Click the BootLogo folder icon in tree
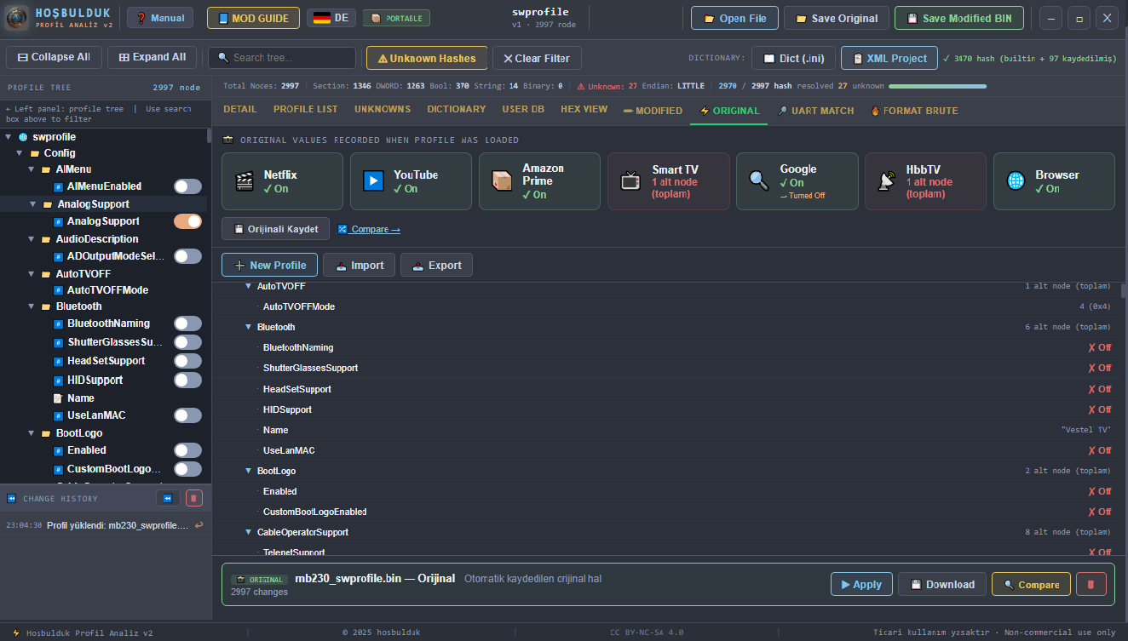This screenshot has height=641, width=1128. [x=46, y=433]
